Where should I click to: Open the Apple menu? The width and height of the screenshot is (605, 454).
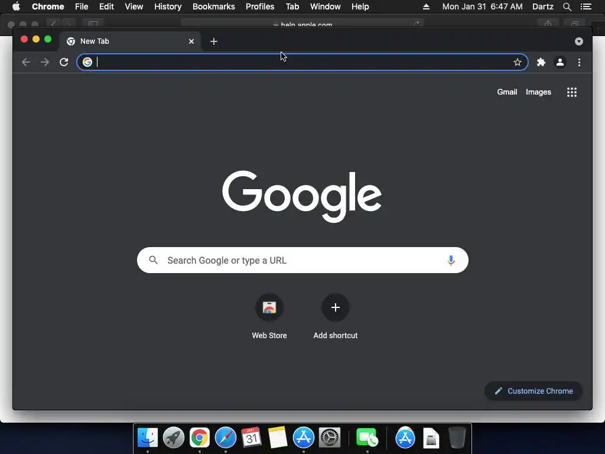pyautogui.click(x=16, y=7)
